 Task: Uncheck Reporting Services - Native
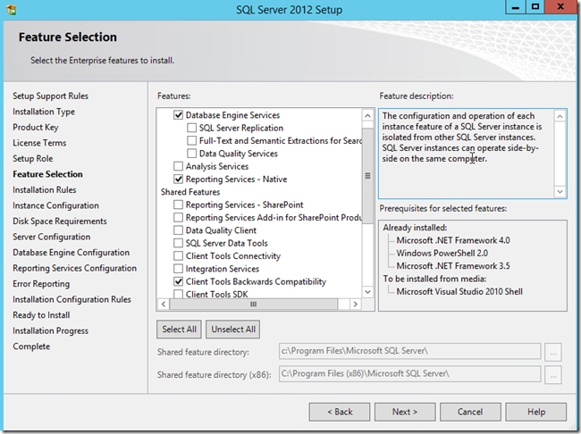(178, 179)
